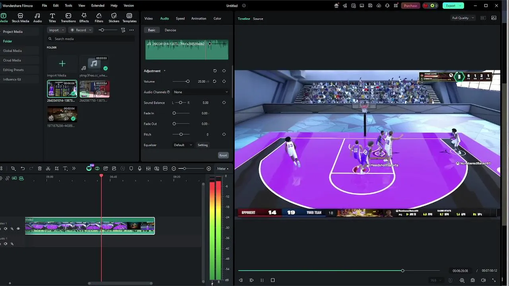
Task: Open the Tools menu
Action: (68, 6)
